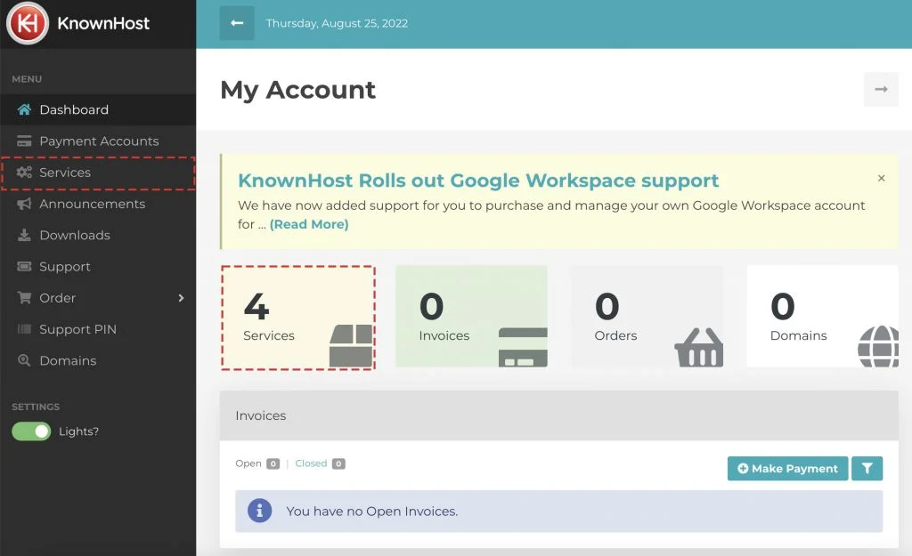Click the arrow icon next to My Account
This screenshot has height=556, width=912.
coord(880,89)
